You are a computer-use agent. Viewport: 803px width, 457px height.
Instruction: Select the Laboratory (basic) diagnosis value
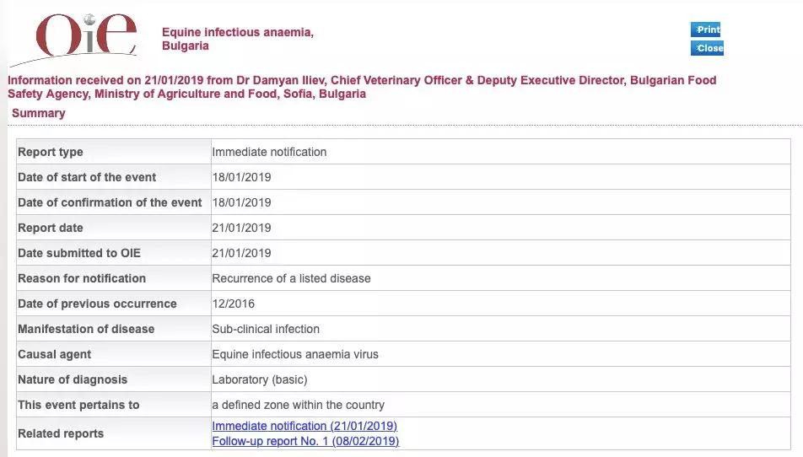pyautogui.click(x=260, y=379)
